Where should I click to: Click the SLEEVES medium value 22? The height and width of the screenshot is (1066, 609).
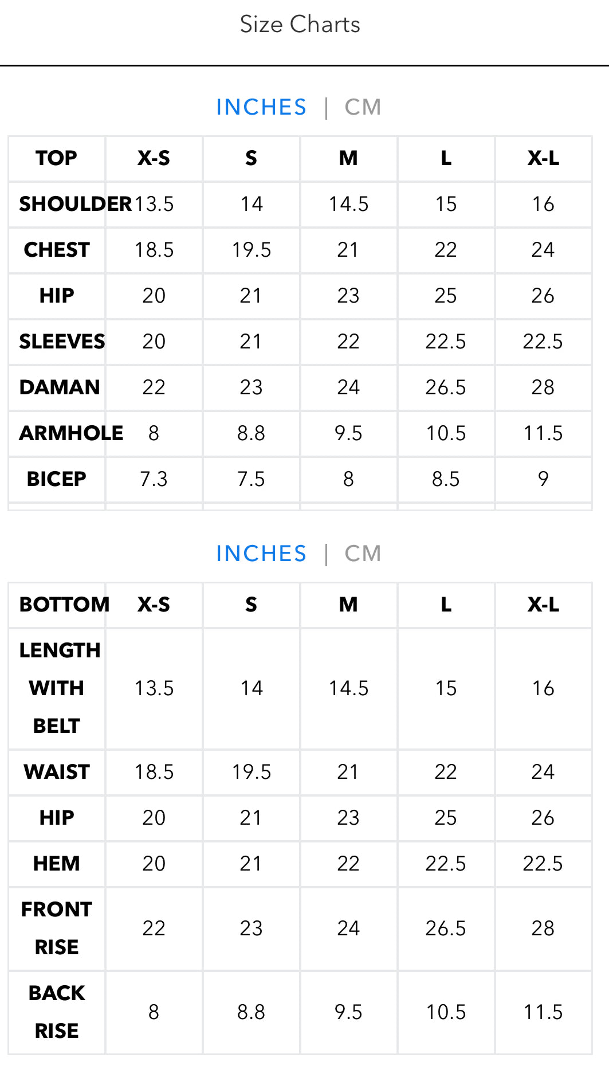click(x=348, y=342)
